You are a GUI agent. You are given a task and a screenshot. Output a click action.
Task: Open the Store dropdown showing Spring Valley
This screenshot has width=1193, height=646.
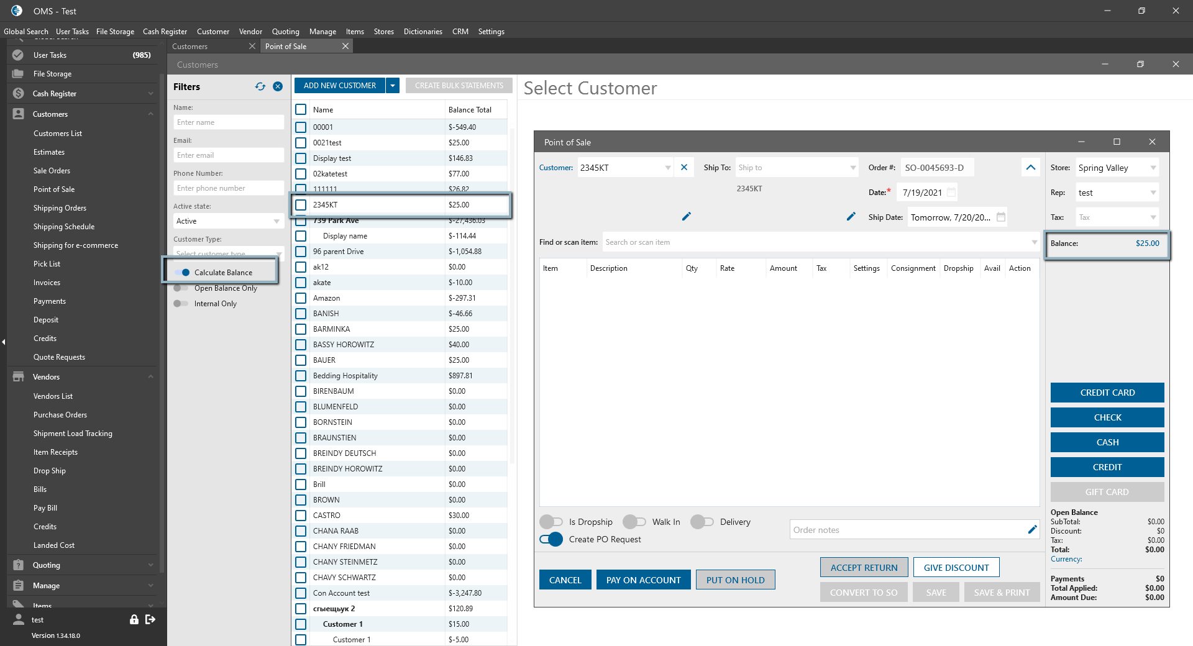1153,168
